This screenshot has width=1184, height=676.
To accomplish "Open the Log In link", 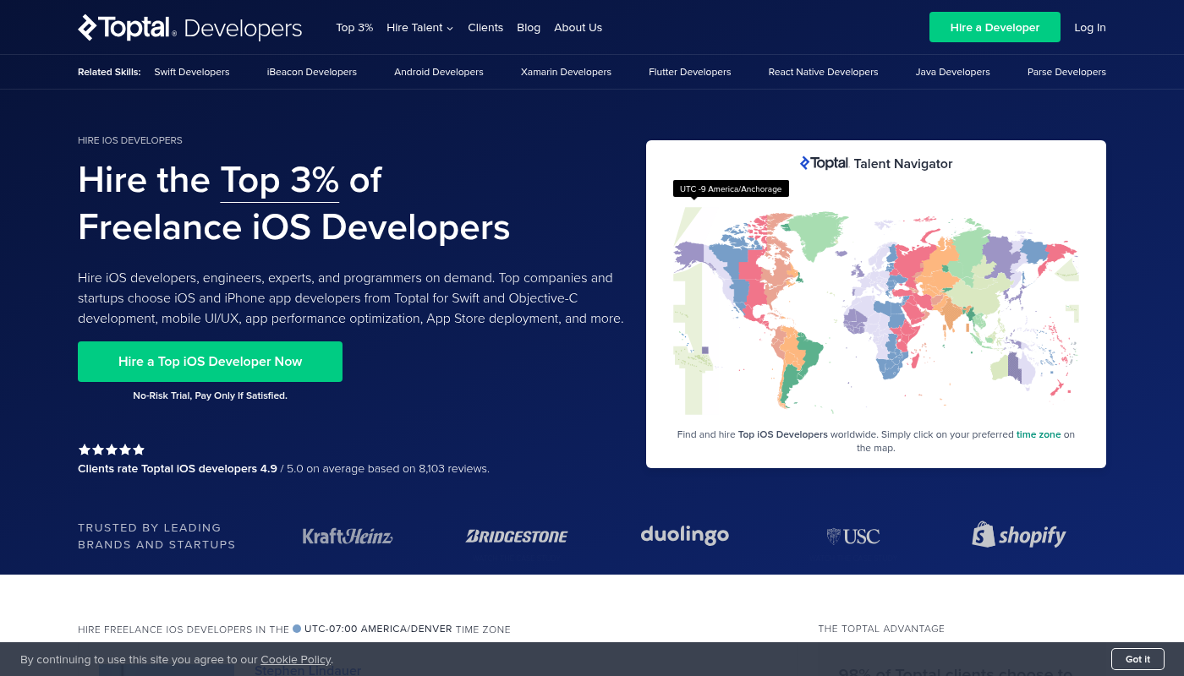I will pyautogui.click(x=1089, y=28).
